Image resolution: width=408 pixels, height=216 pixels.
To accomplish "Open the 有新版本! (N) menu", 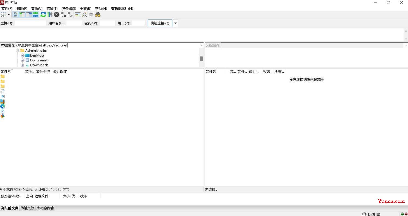I will tap(122, 9).
